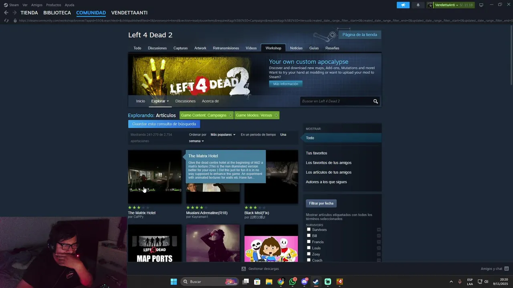The width and height of the screenshot is (513, 288).
Task: Open the Ver menu
Action: pyautogui.click(x=25, y=5)
